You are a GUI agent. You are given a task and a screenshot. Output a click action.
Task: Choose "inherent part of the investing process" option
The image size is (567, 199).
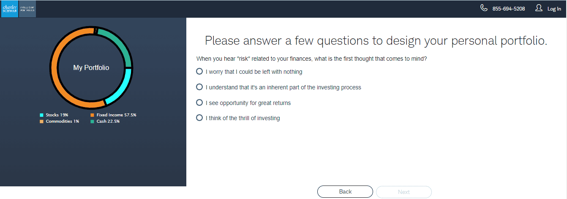coord(199,87)
